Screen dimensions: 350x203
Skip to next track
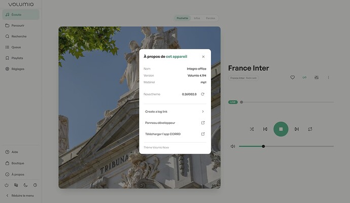[x=296, y=129]
